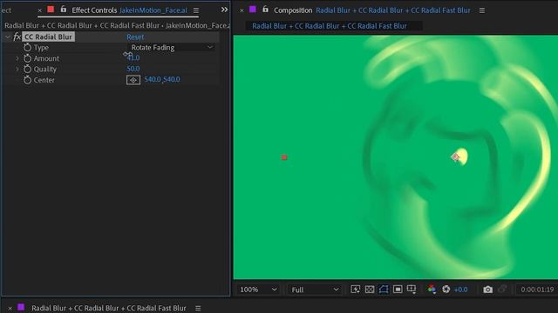Click the Center value 540.0,540.0

pos(162,79)
